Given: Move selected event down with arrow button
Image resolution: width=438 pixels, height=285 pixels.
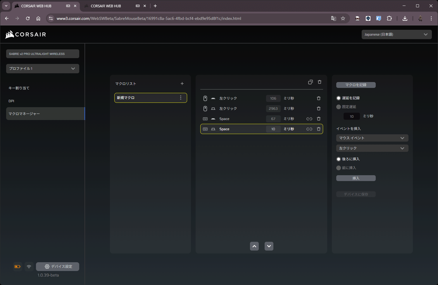Looking at the screenshot, I should click(269, 246).
